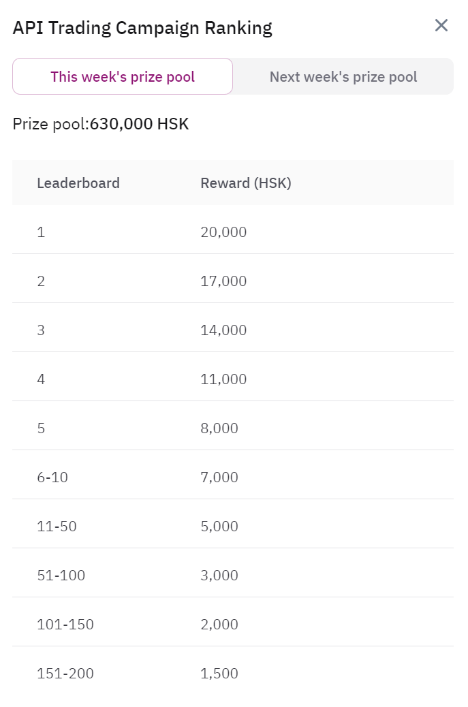468x707 pixels.
Task: Click the 6-10 leaderboard range
Action: point(52,477)
